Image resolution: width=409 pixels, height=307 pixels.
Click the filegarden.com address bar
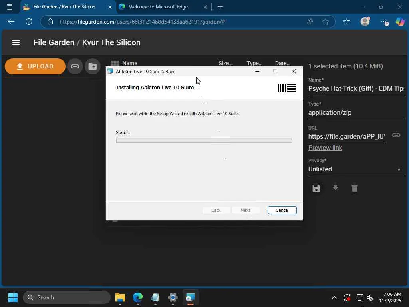point(142,22)
